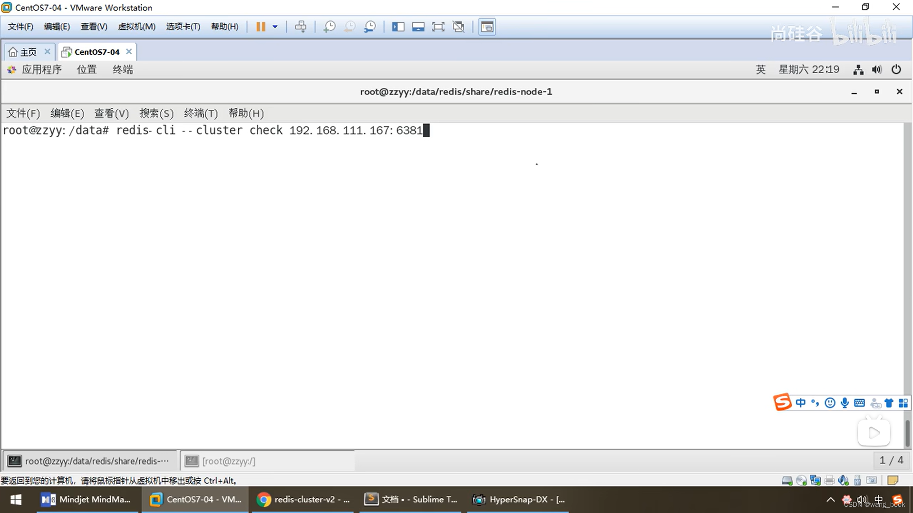Switch to the [root@zzyy:/] terminal window
Screen dimensions: 913x513
point(228,461)
